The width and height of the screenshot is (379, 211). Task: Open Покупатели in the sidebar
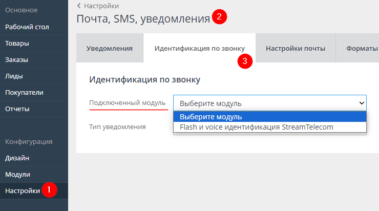(24, 92)
